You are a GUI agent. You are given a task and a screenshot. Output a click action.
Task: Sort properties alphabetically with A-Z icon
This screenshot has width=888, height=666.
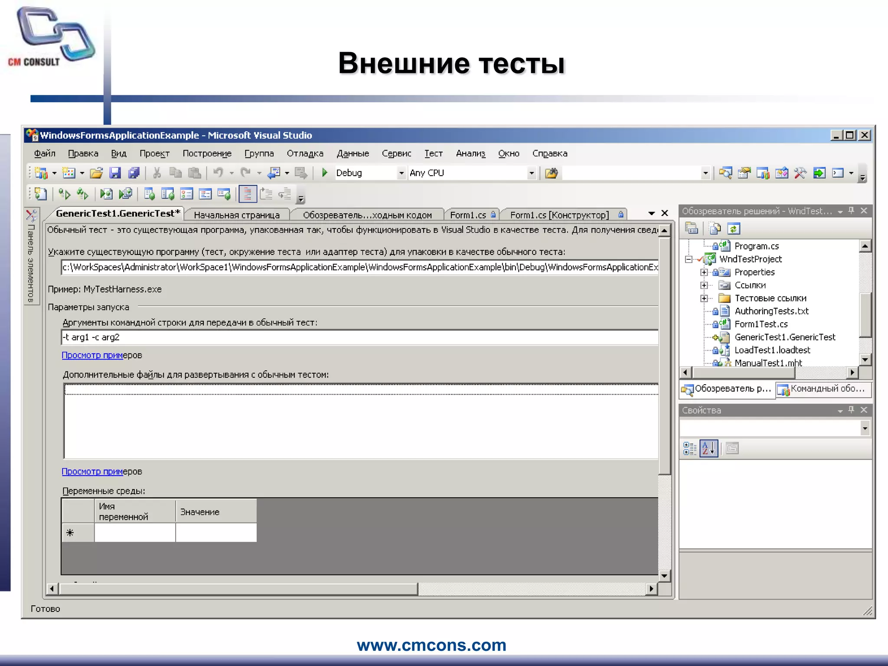point(708,448)
